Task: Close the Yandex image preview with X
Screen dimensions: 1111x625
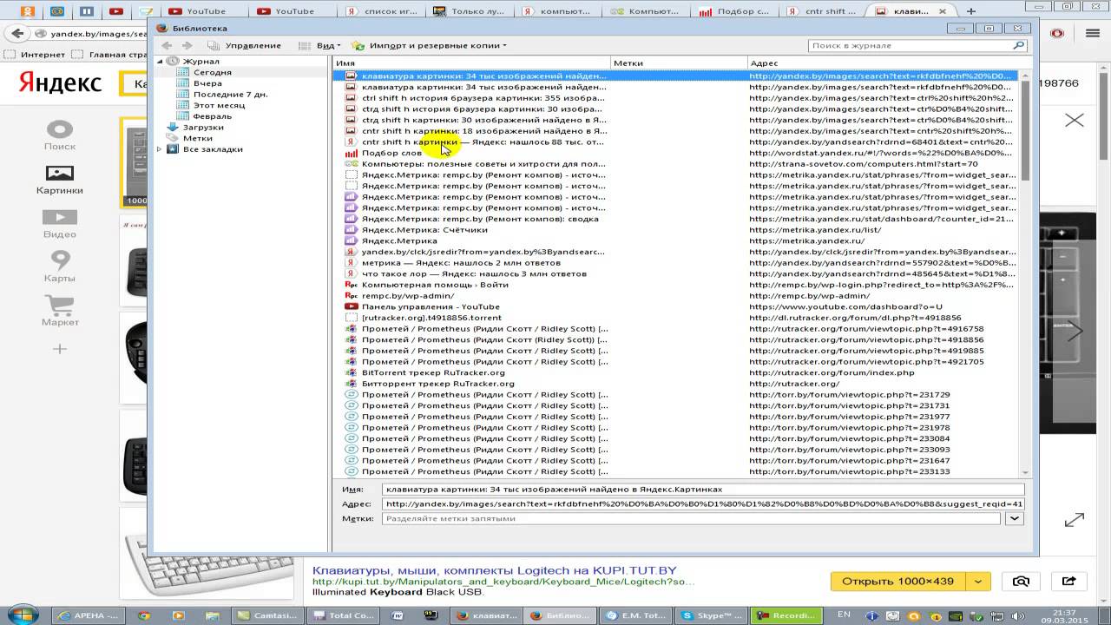Action: [1075, 120]
